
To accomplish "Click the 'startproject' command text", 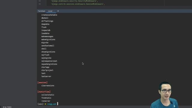I will pyautogui.click(x=47, y=70).
